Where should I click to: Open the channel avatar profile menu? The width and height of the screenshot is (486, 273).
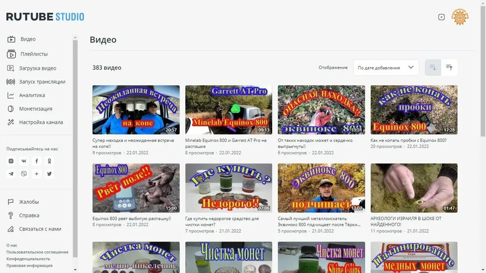pos(460,17)
